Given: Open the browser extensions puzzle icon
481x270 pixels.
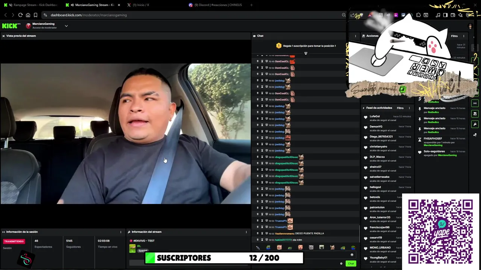Looking at the screenshot, I should [418, 15].
